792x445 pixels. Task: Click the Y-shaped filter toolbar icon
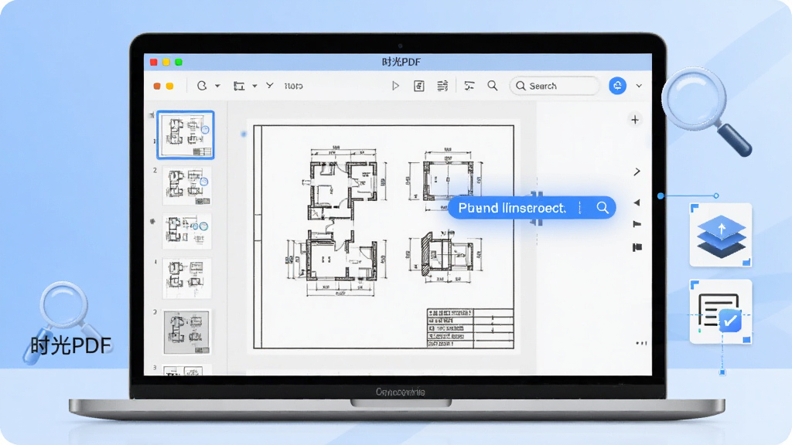coord(270,86)
